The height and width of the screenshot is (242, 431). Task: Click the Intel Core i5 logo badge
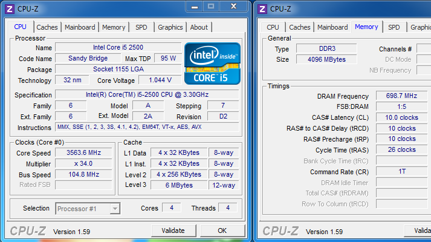tap(212, 64)
